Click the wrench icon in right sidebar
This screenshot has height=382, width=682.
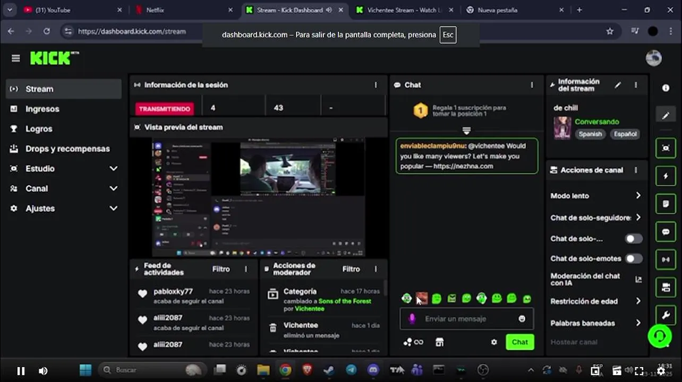666,315
